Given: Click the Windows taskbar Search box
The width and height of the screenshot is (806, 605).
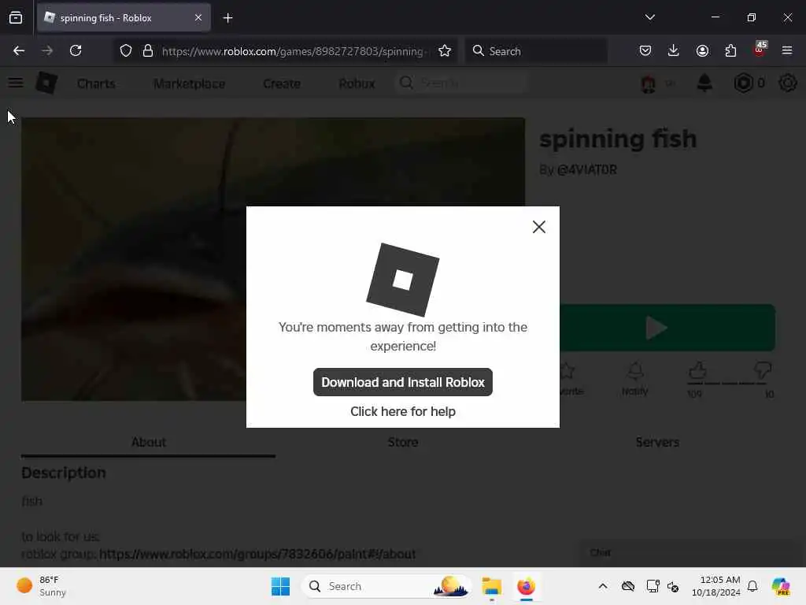Looking at the screenshot, I should pos(386,586).
